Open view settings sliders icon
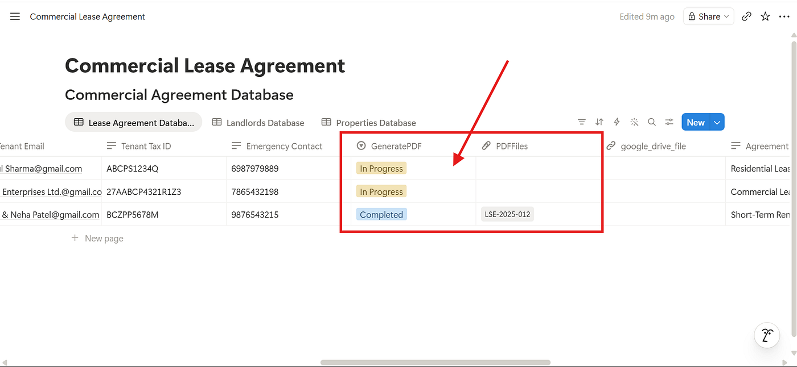 click(x=669, y=122)
